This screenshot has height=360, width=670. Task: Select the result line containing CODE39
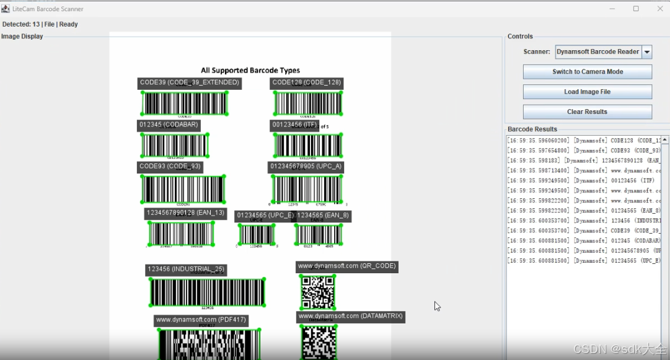pyautogui.click(x=584, y=230)
